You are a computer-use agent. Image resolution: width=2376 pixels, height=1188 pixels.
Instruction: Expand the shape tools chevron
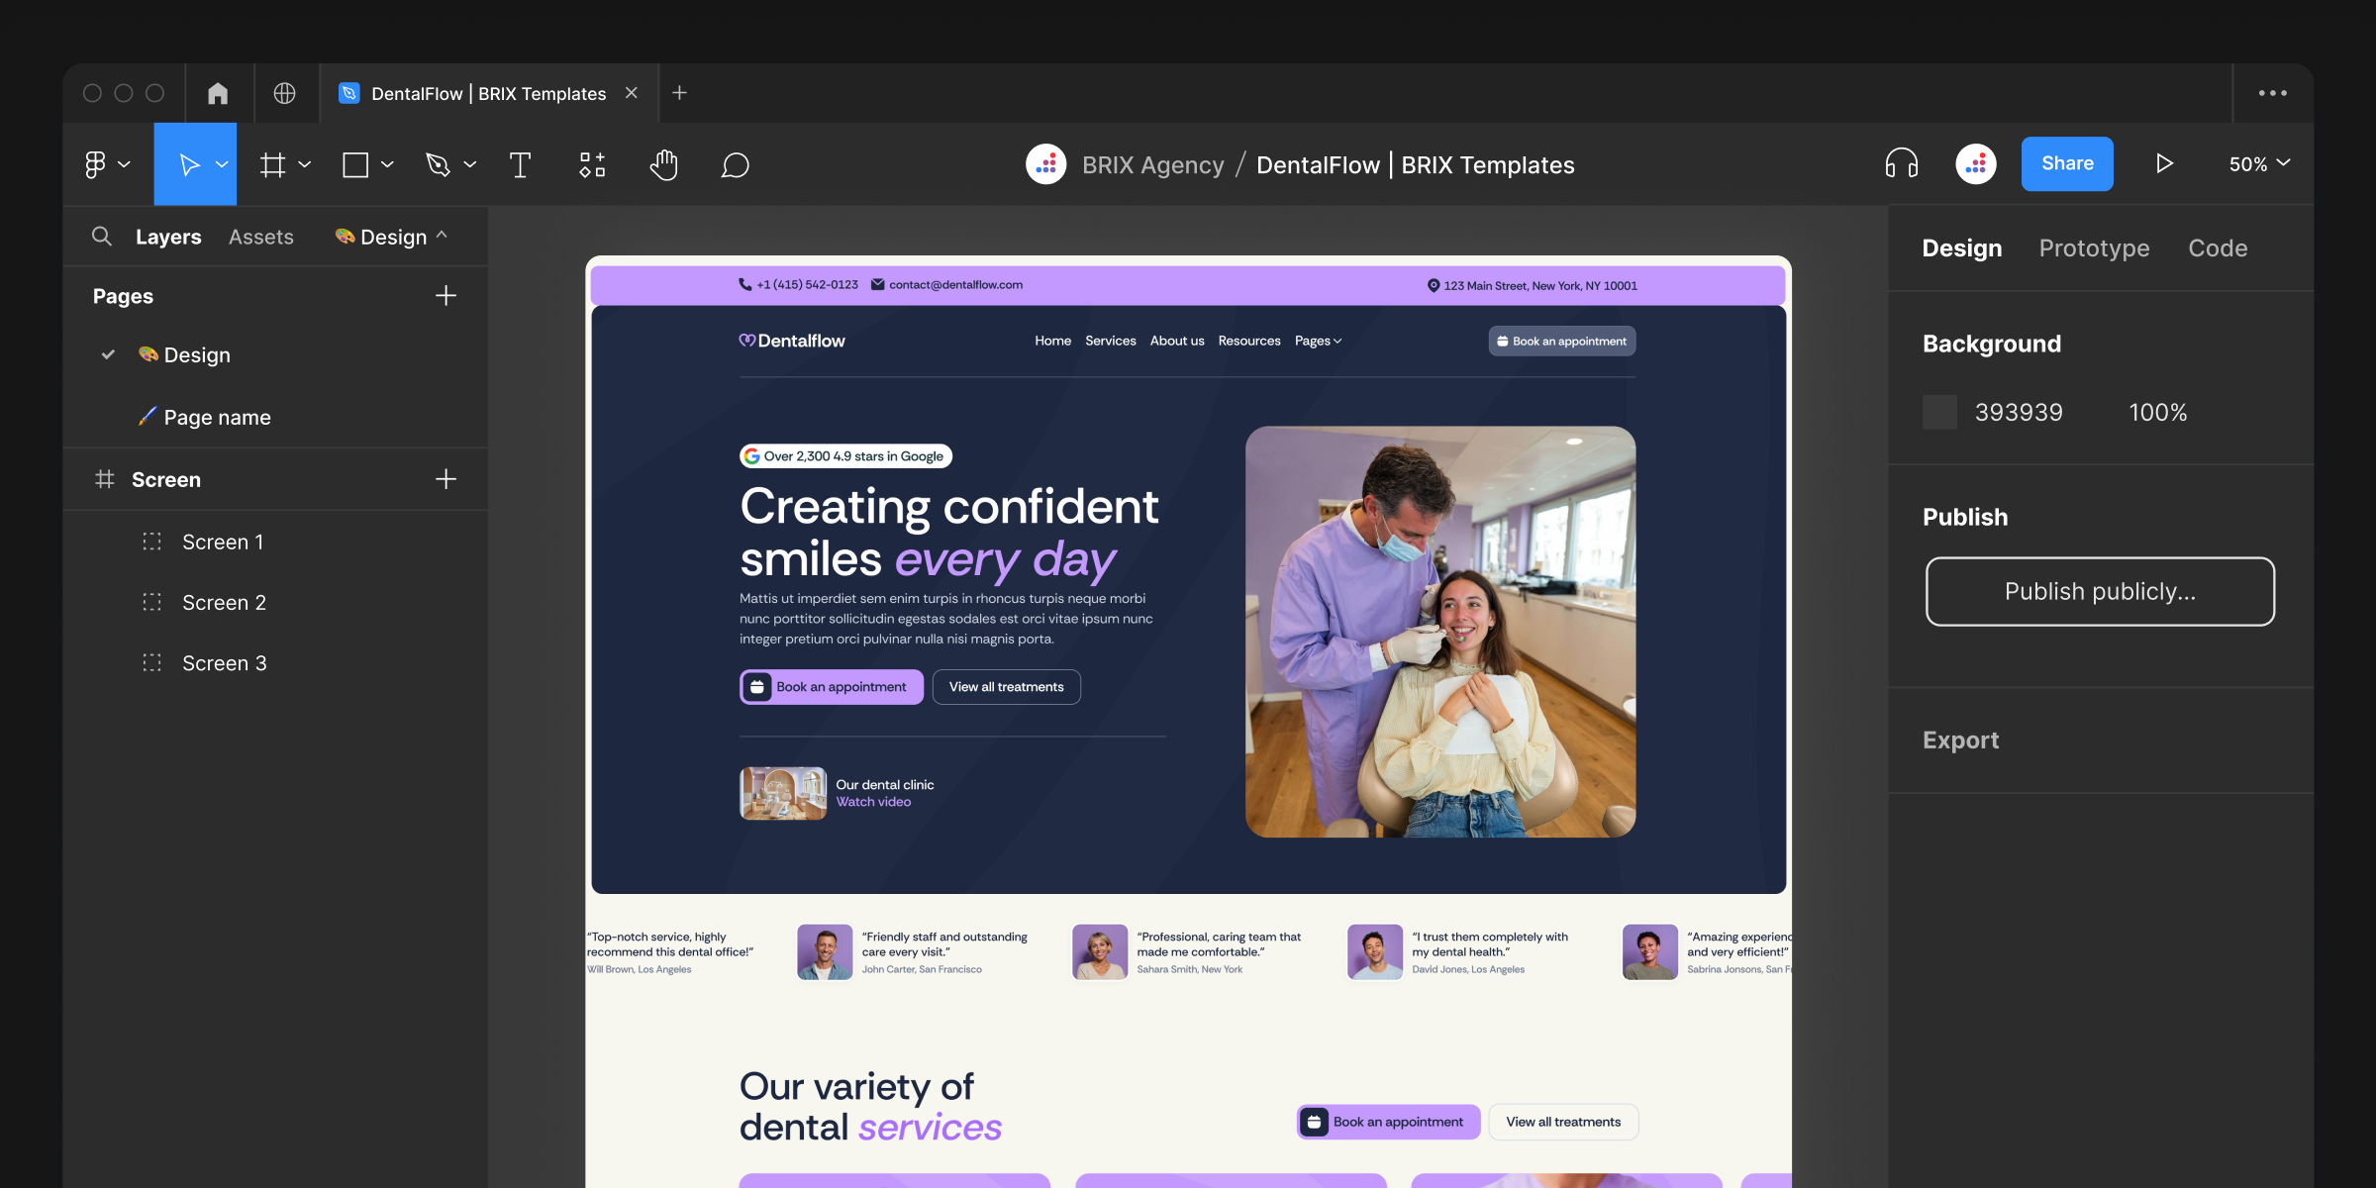click(x=387, y=164)
